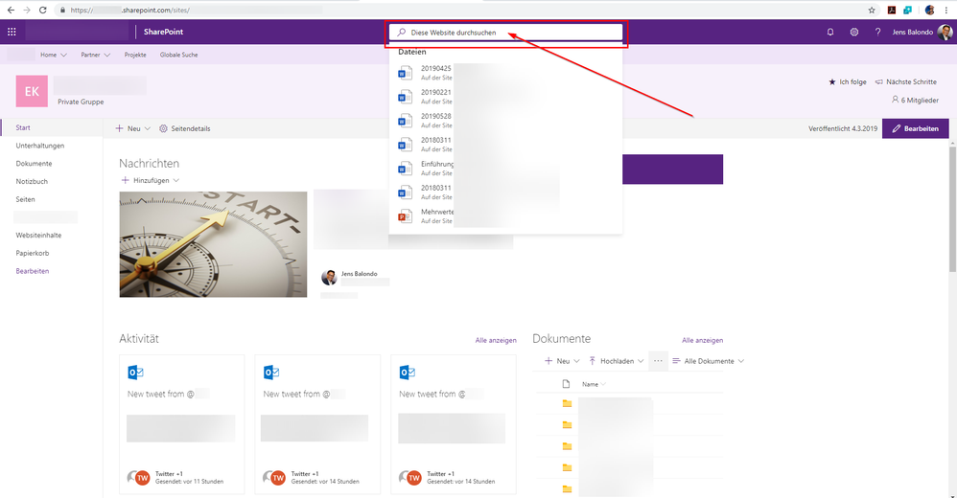Open Unterhaltungen in left navigation
957x498 pixels.
tap(39, 146)
